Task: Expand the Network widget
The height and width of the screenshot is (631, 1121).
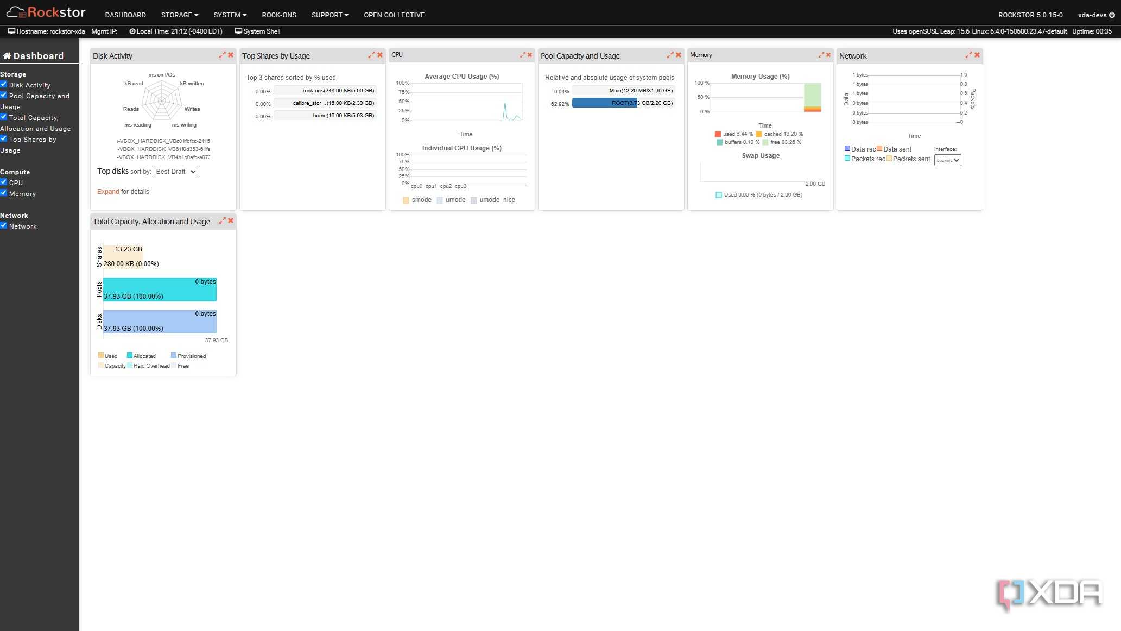Action: point(968,55)
